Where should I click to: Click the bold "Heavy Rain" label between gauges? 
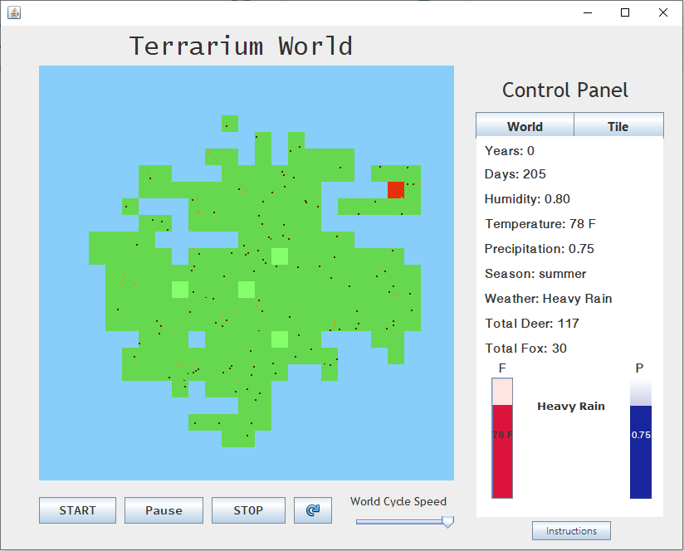(x=571, y=407)
